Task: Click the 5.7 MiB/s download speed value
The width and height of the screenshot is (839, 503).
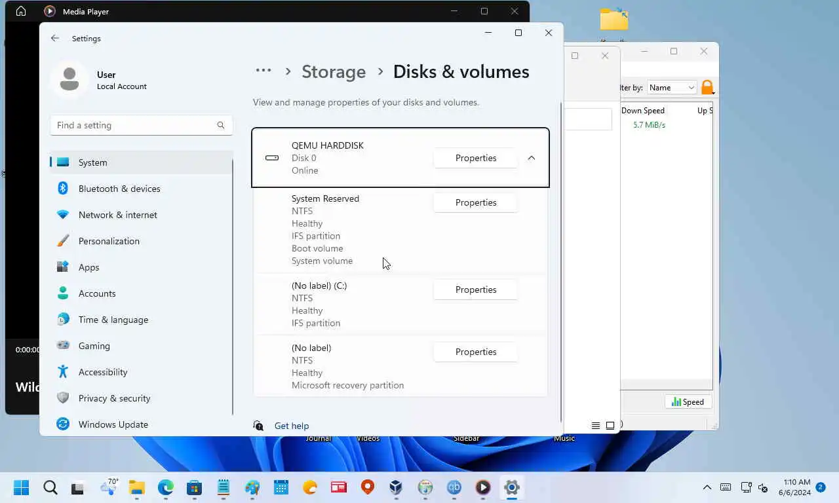Action: 649,124
